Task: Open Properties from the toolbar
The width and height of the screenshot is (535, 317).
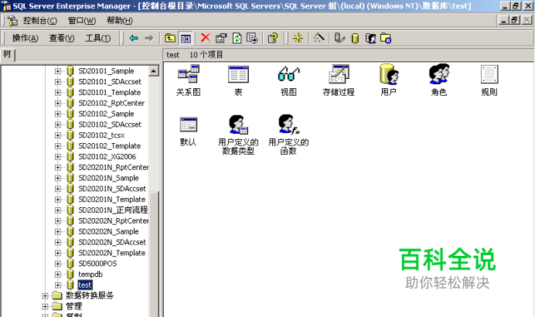Action: (221, 38)
